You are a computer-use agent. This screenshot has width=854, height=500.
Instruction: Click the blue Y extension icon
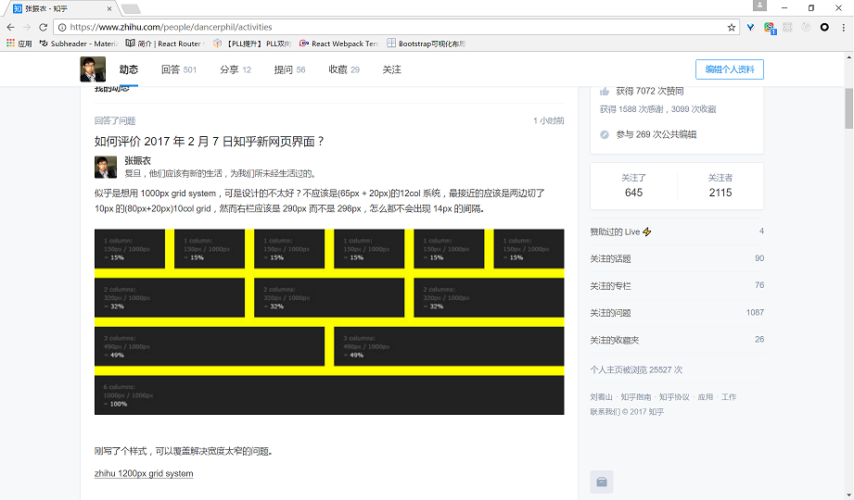tap(750, 27)
